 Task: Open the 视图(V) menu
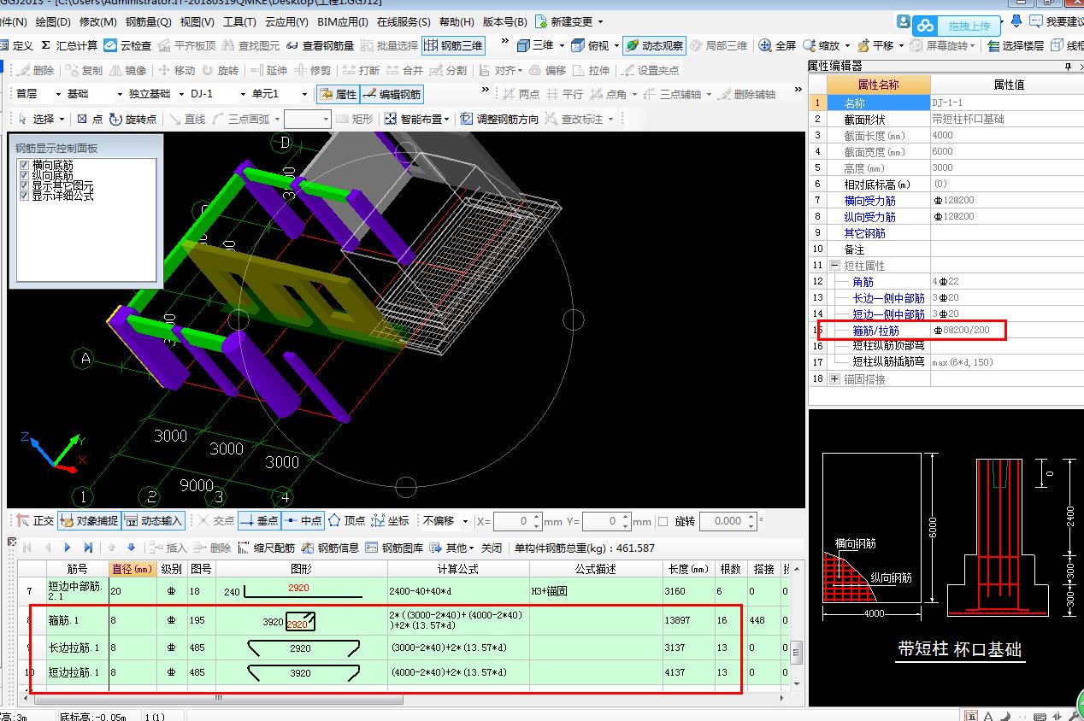(x=197, y=21)
